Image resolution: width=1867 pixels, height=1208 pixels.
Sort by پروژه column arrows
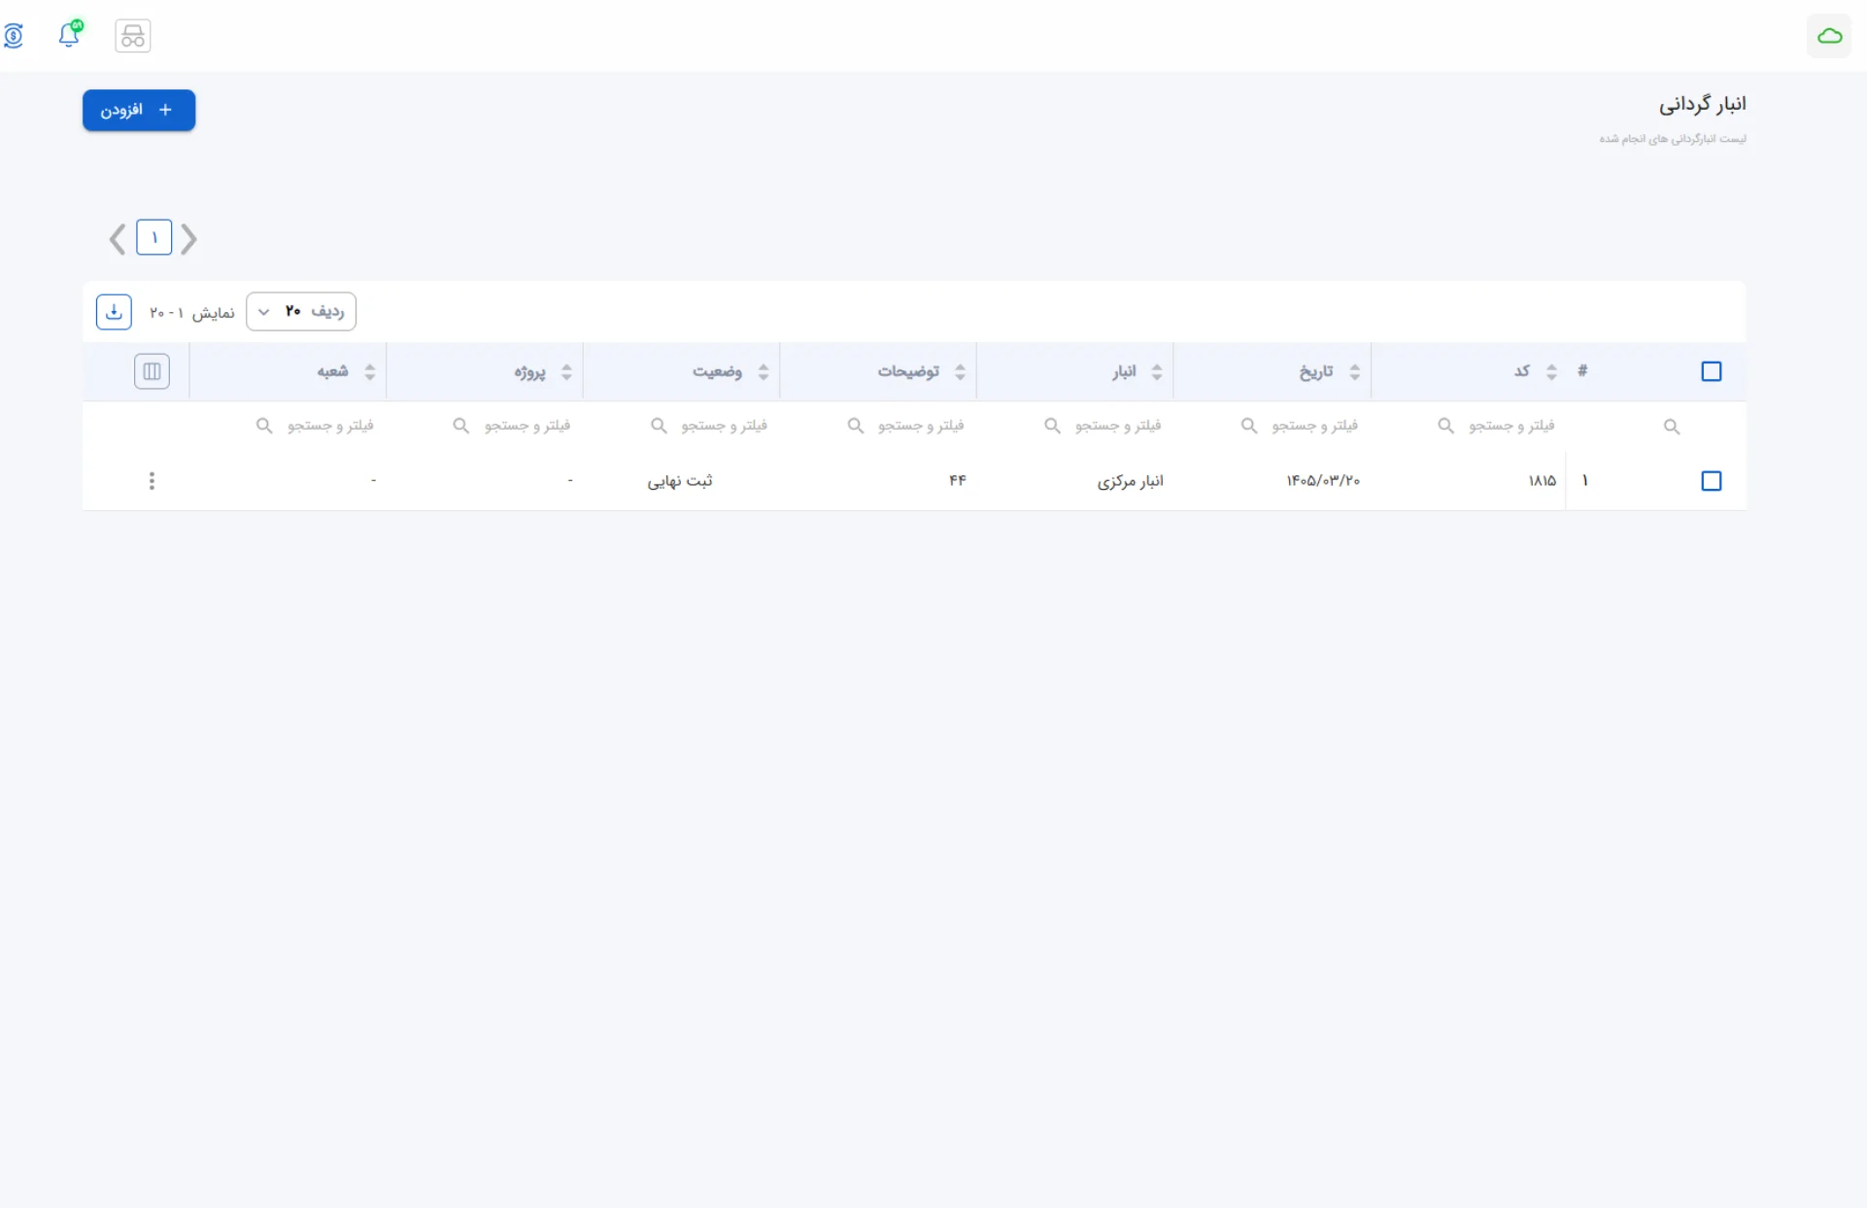click(566, 371)
